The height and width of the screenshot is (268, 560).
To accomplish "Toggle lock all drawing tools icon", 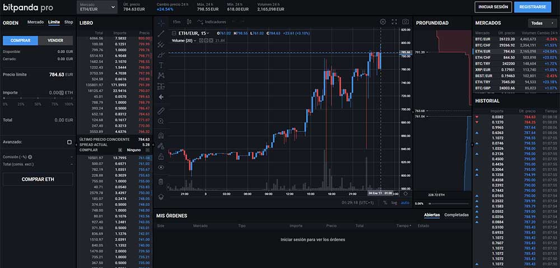I will (161, 156).
